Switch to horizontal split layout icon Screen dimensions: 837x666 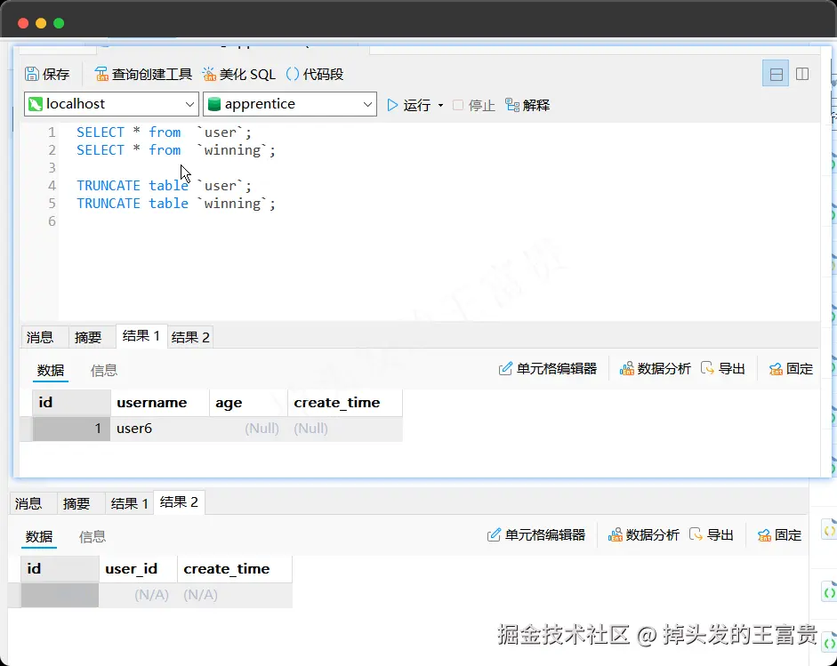[x=776, y=74]
